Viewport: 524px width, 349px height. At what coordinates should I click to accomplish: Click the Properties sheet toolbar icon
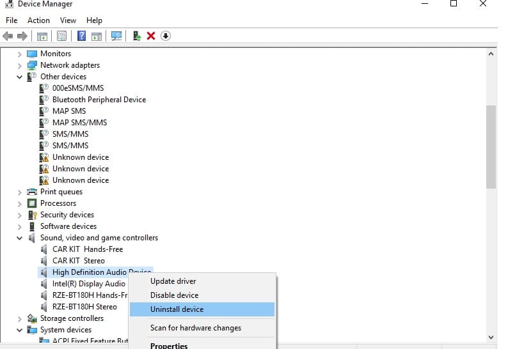pos(62,36)
